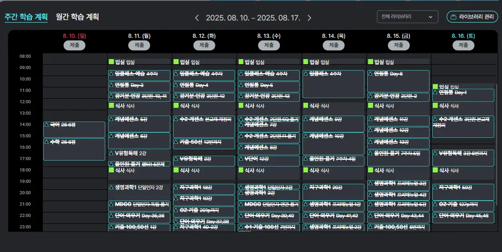Go to previous week with left chevron
The width and height of the screenshot is (502, 252).
(197, 18)
